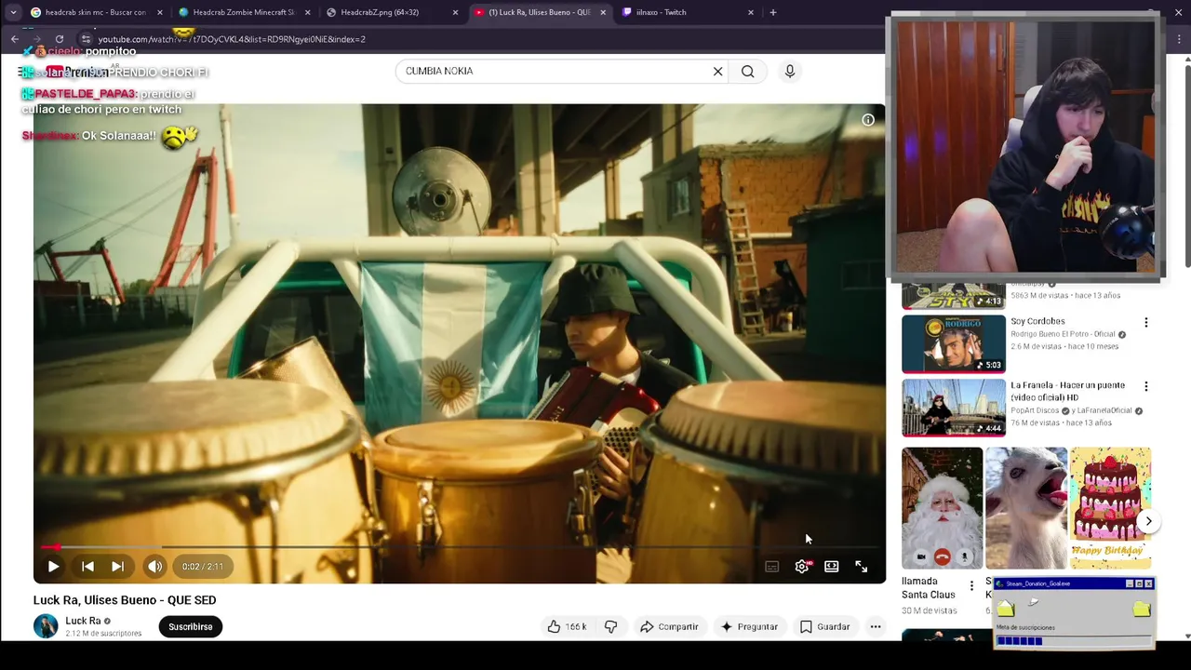
Task: Skip to previous video in playlist
Action: pyautogui.click(x=87, y=566)
